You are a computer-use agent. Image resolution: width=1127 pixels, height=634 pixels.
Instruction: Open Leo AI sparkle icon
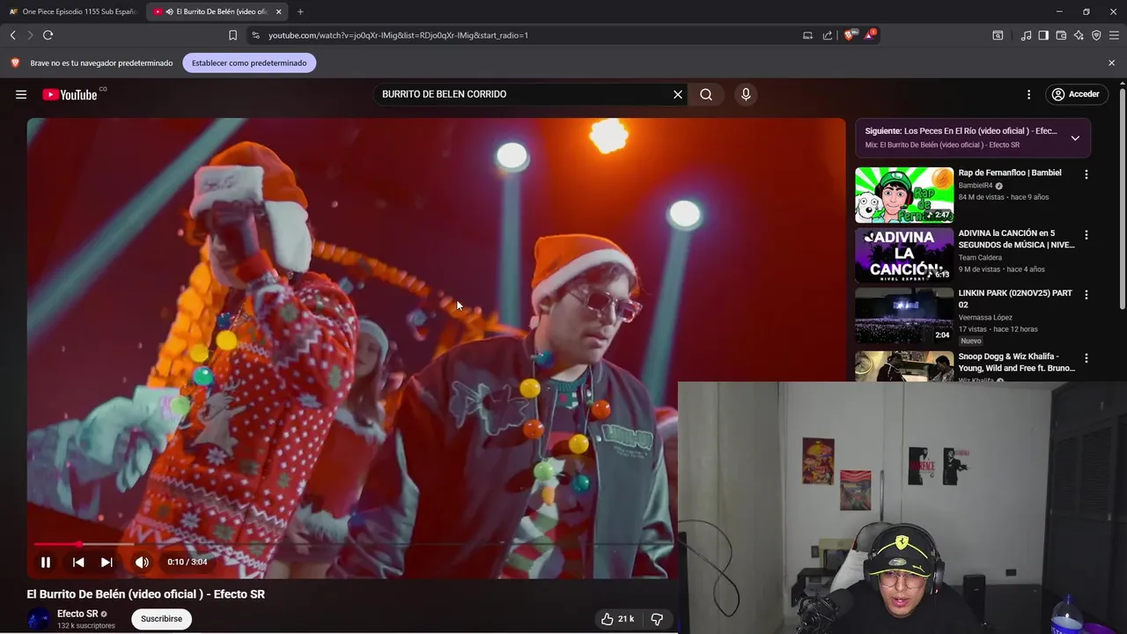tap(1079, 35)
